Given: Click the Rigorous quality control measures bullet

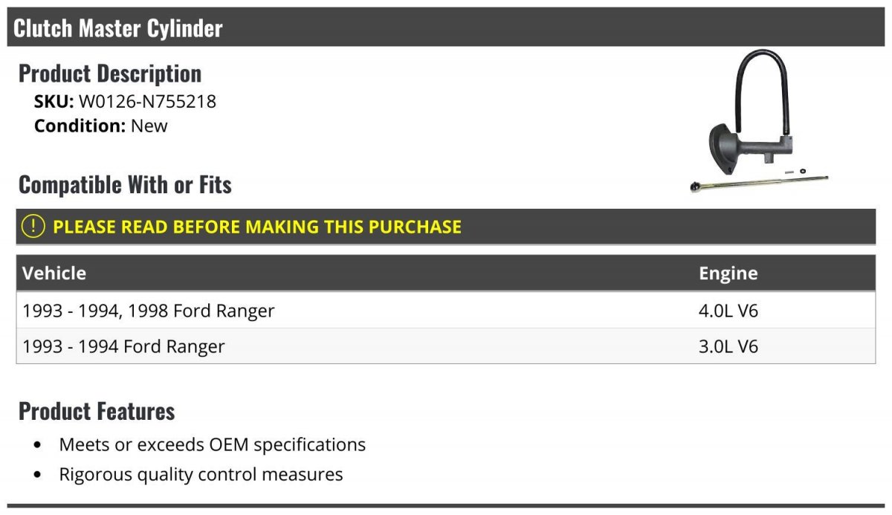Looking at the screenshot, I should pyautogui.click(x=201, y=474).
